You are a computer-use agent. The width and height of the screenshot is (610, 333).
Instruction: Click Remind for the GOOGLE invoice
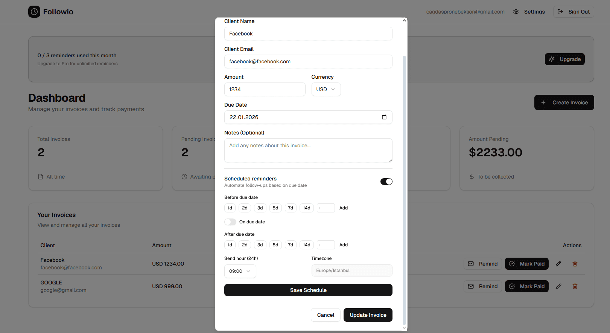483,286
